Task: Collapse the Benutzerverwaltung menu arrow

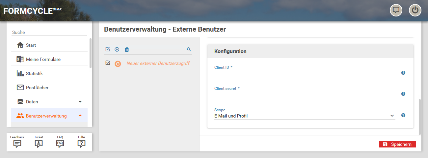Action: pyautogui.click(x=80, y=116)
